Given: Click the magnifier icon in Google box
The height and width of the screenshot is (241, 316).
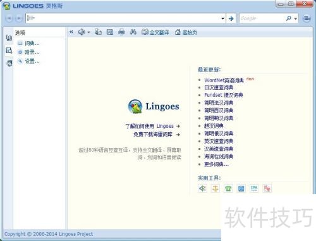Looking at the screenshot, I should (x=289, y=18).
